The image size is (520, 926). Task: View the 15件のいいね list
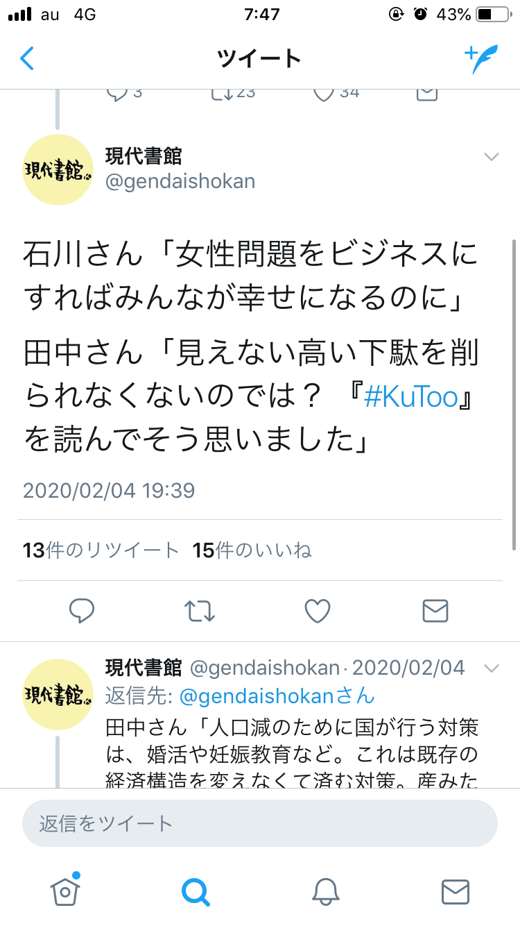click(252, 550)
